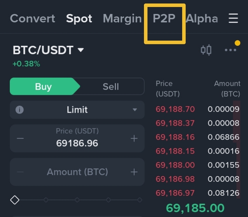The height and width of the screenshot is (217, 248).
Task: Click the Price (USDT) input field
Action: 77,139
